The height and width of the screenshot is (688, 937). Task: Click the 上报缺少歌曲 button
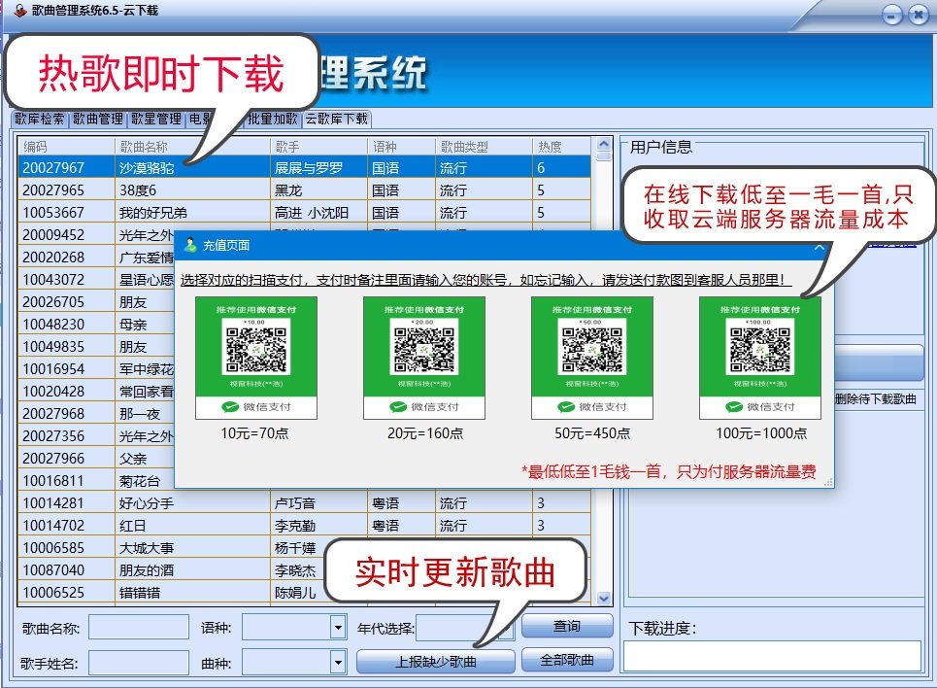pyautogui.click(x=436, y=662)
